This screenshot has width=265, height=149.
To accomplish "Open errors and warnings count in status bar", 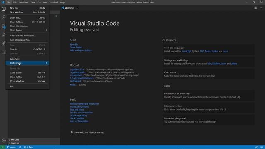I will (x=28, y=147).
